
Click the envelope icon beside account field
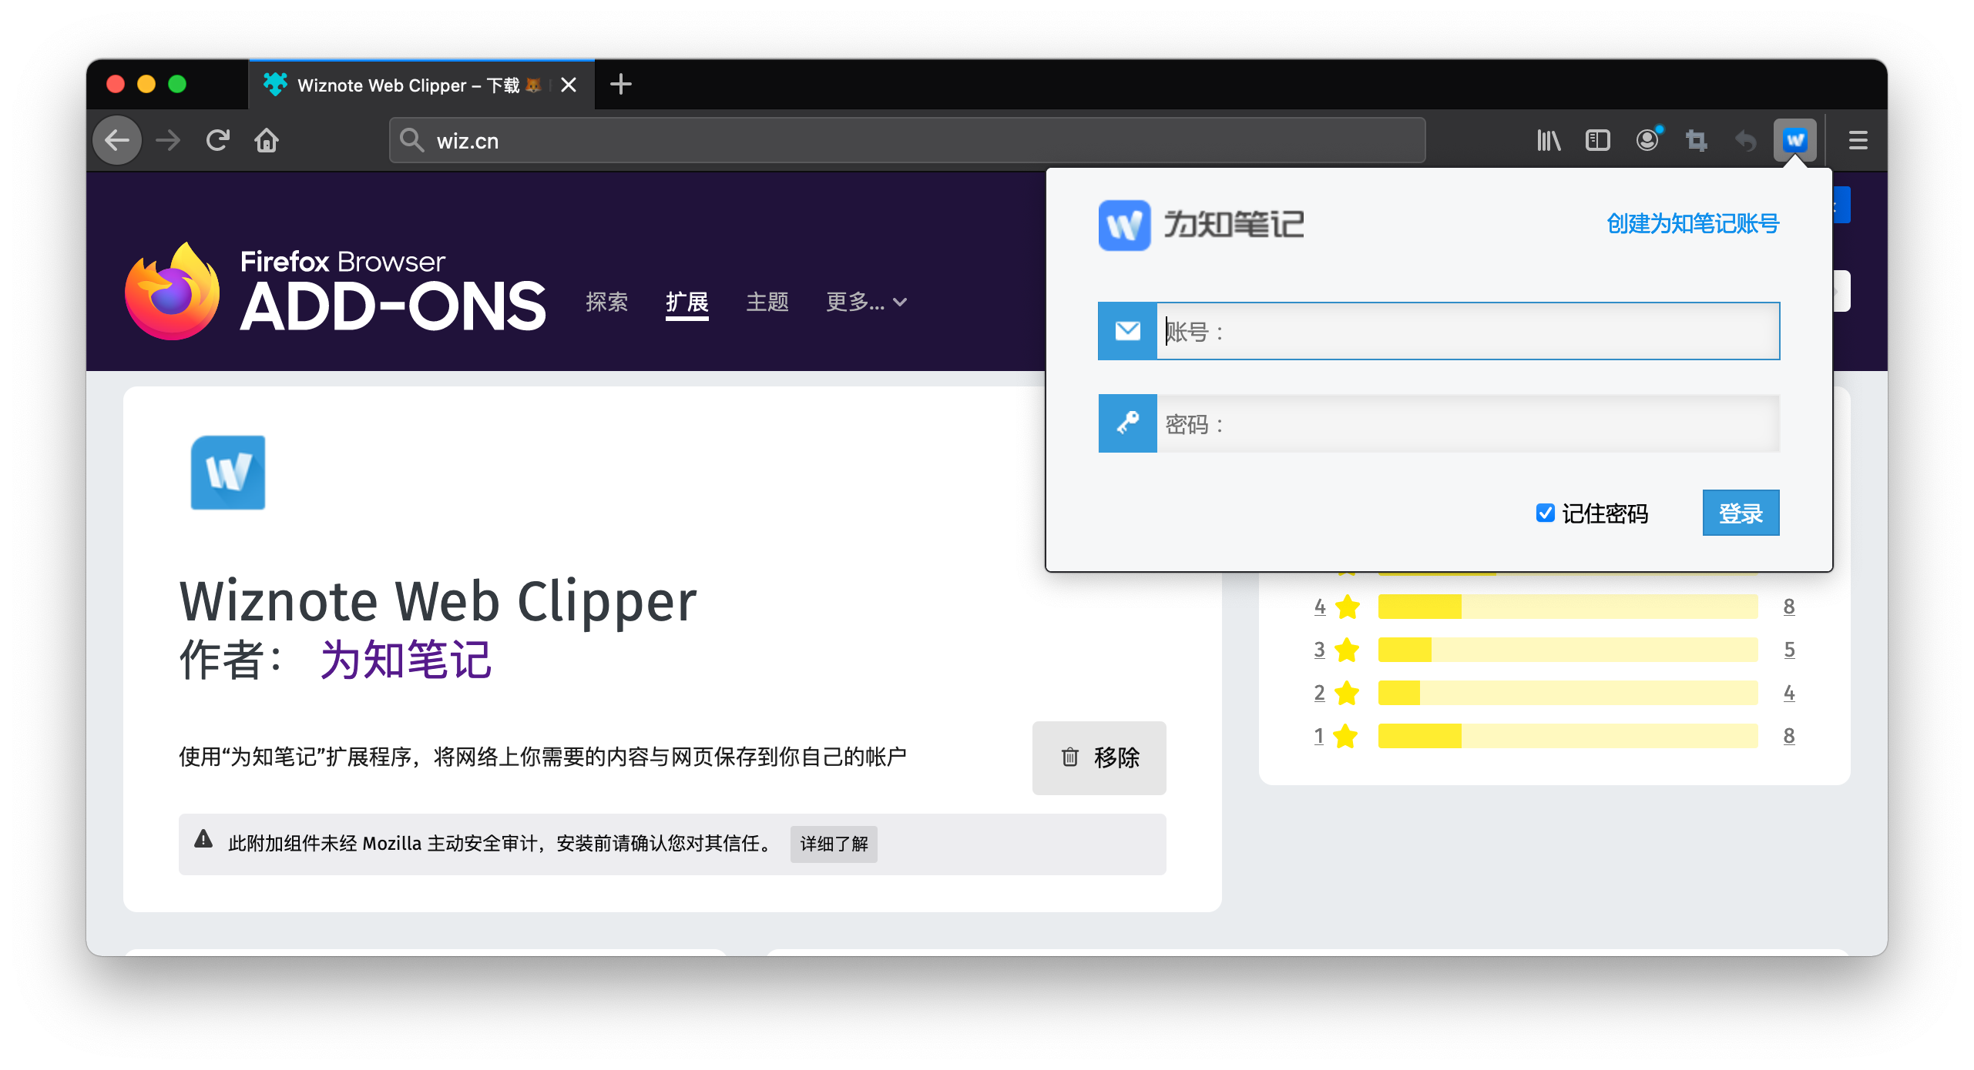pos(1127,331)
